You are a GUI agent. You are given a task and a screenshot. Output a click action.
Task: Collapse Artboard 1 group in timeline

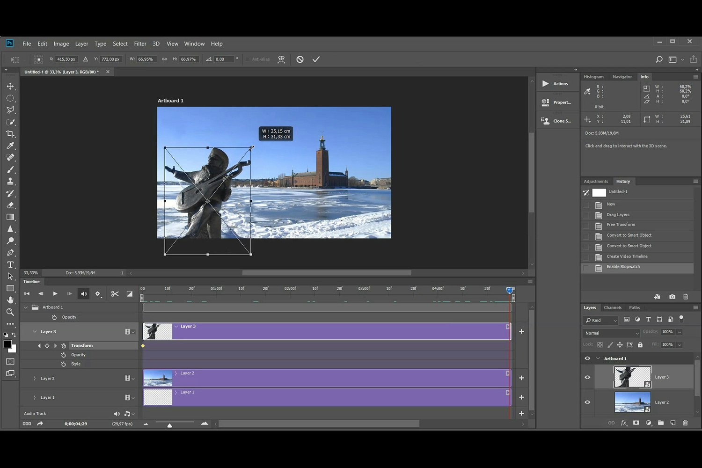coord(26,307)
